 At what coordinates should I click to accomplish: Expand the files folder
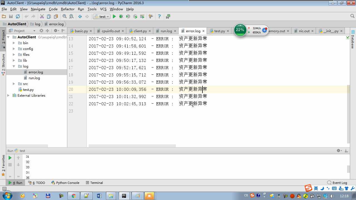point(14,54)
